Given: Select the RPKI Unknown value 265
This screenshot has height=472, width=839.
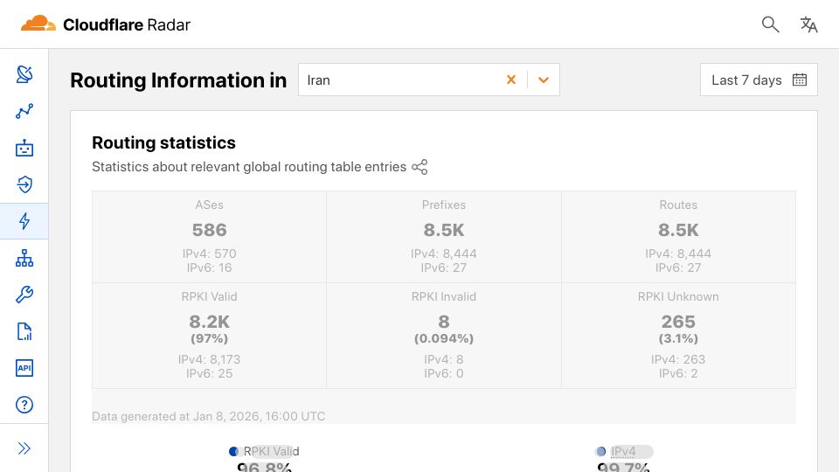Looking at the screenshot, I should (678, 322).
